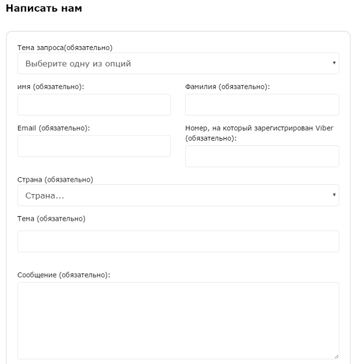Click the 'Тема запроса(обязательно)' label

(65, 47)
